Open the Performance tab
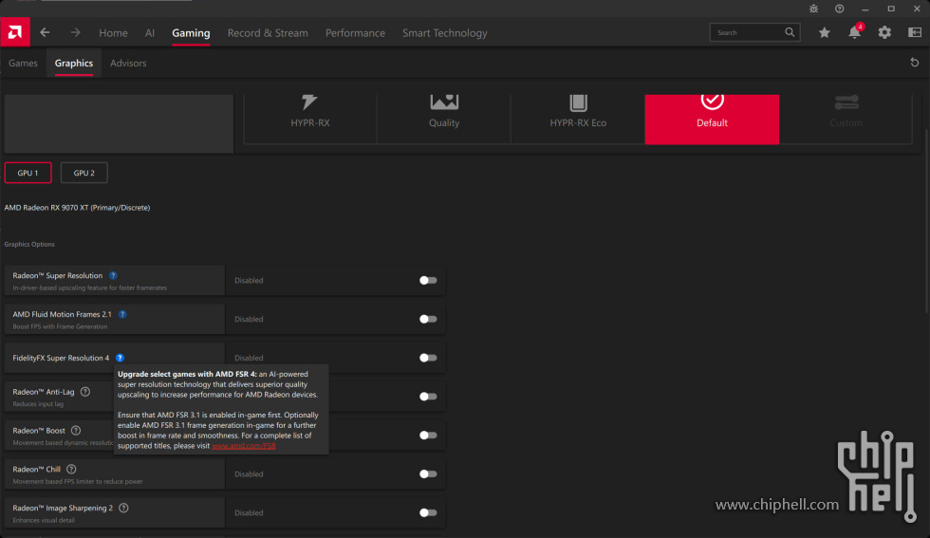The image size is (930, 538). 355,33
